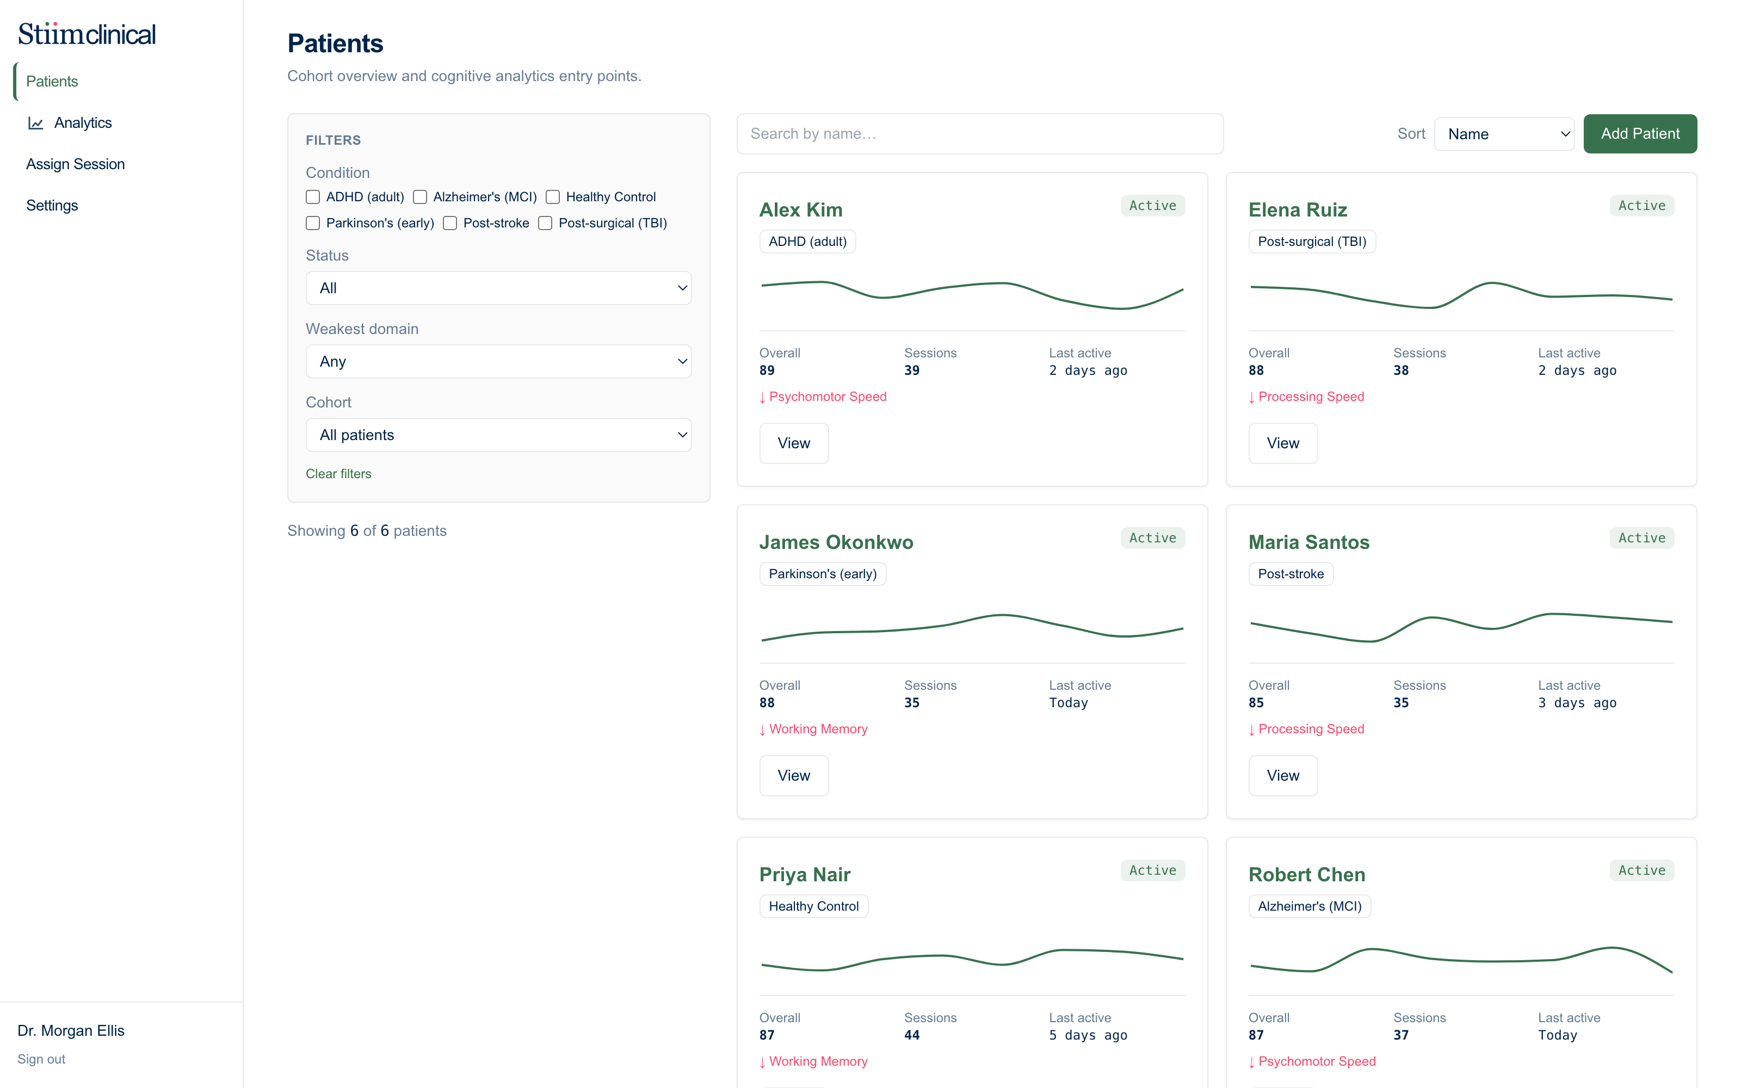Click Working Memory weakness on Priya Nair

tap(814, 1061)
